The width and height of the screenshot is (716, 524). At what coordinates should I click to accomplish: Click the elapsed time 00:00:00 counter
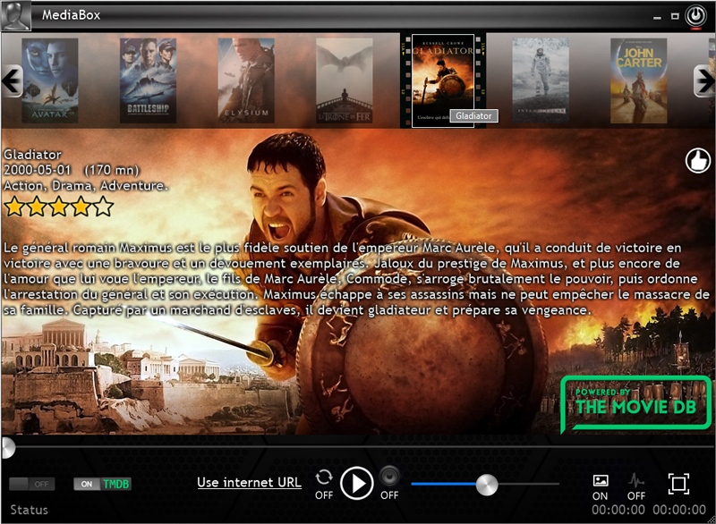click(618, 510)
